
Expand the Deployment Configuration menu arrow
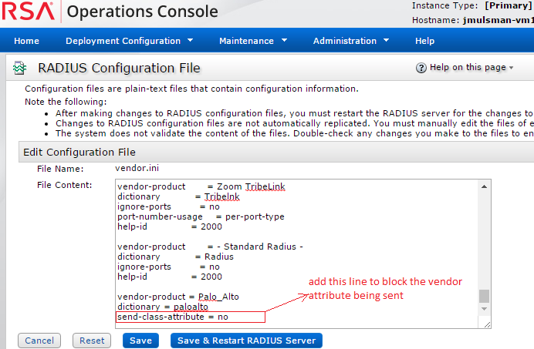191,41
